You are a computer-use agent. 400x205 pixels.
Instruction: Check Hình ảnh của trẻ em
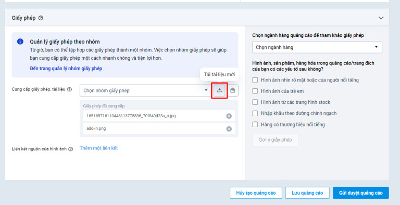pyautogui.click(x=255, y=91)
